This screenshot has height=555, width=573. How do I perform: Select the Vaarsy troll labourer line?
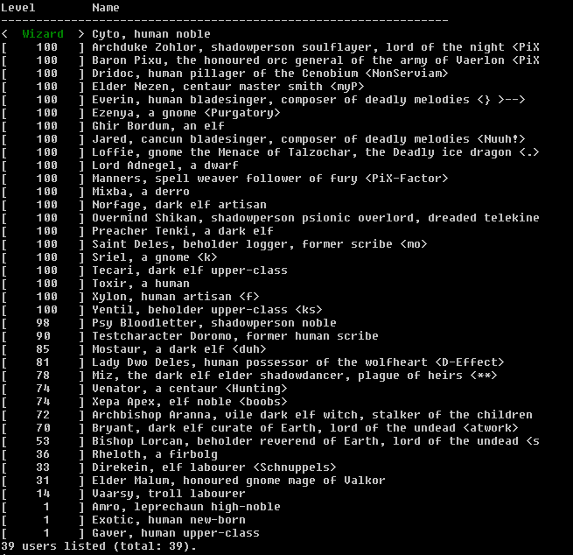coord(168,494)
